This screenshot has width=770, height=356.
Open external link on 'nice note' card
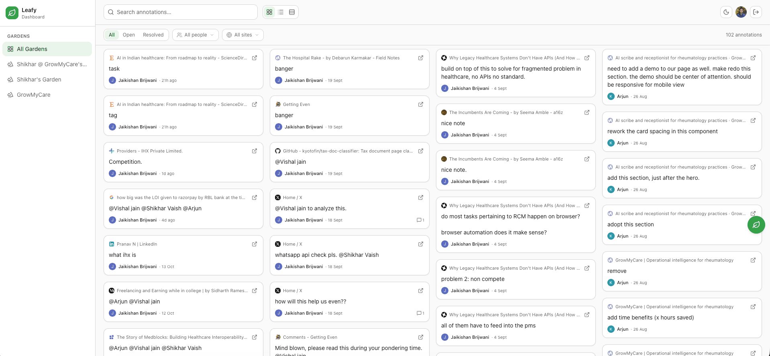click(587, 112)
